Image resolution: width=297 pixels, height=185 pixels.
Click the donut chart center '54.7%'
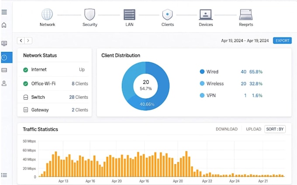[x=145, y=89]
